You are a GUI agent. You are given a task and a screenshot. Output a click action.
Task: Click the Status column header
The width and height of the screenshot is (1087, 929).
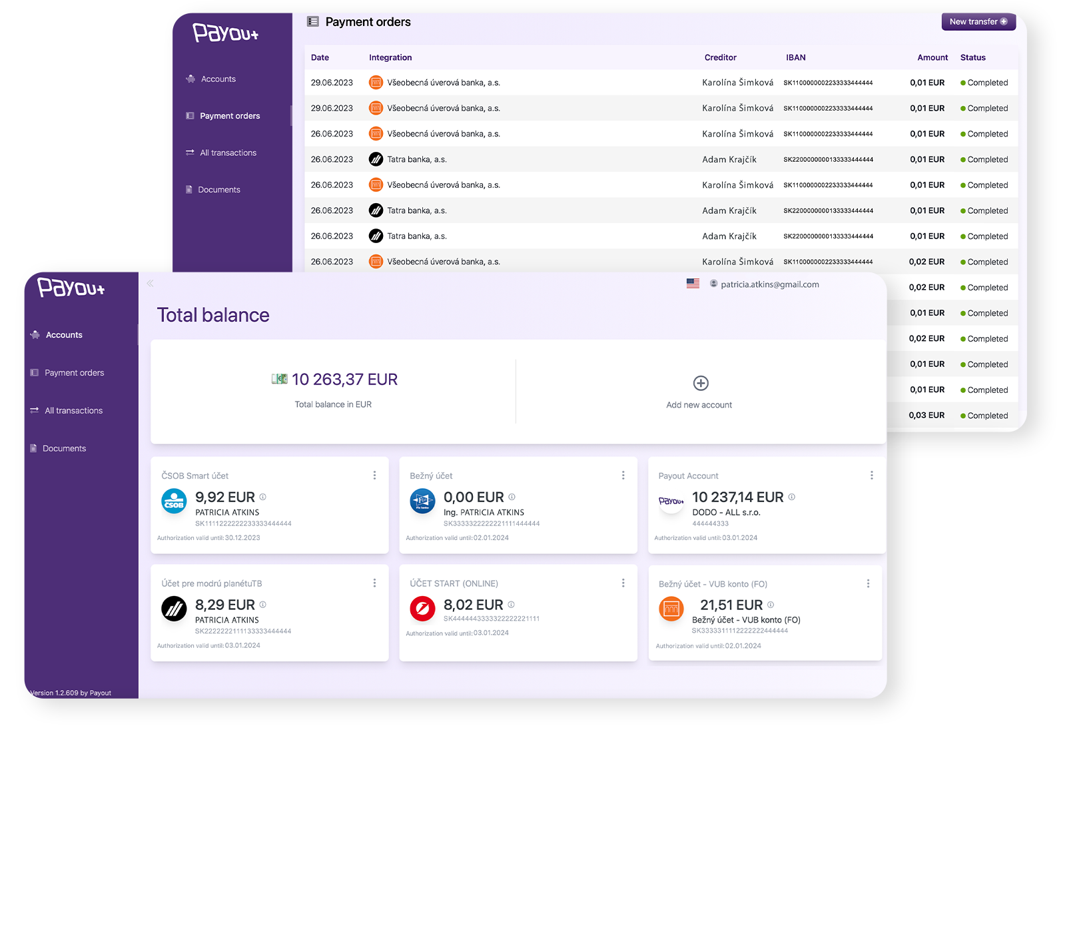pyautogui.click(x=973, y=58)
